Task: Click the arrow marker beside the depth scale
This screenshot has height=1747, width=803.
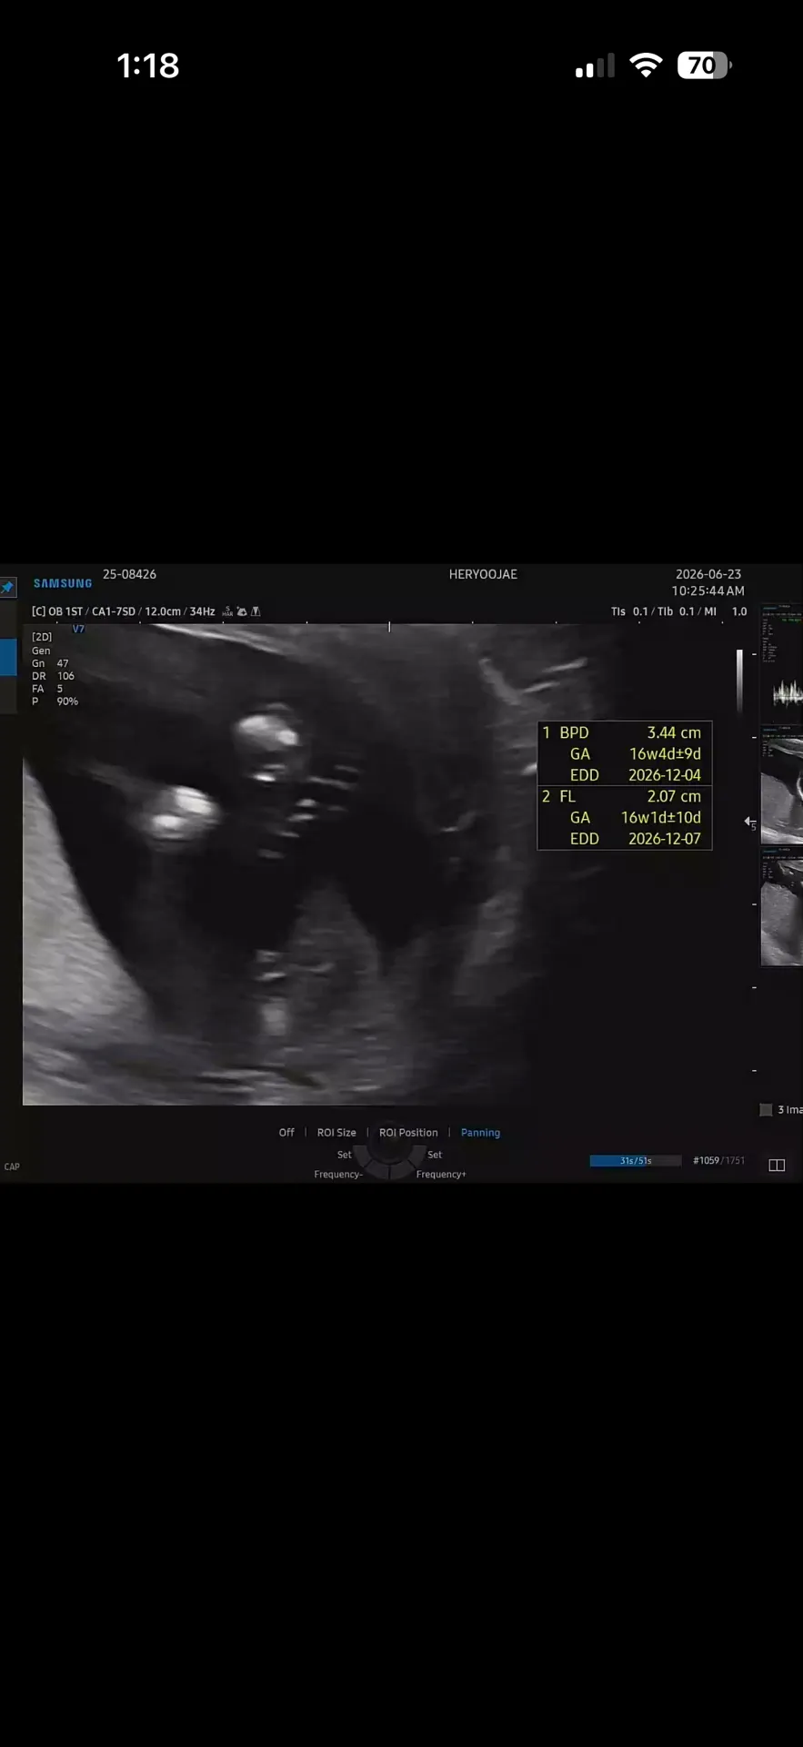Action: [x=750, y=823]
